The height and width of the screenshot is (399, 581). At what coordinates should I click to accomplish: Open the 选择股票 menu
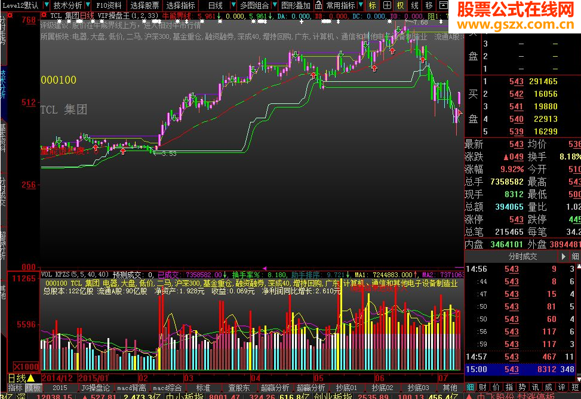coord(145,5)
